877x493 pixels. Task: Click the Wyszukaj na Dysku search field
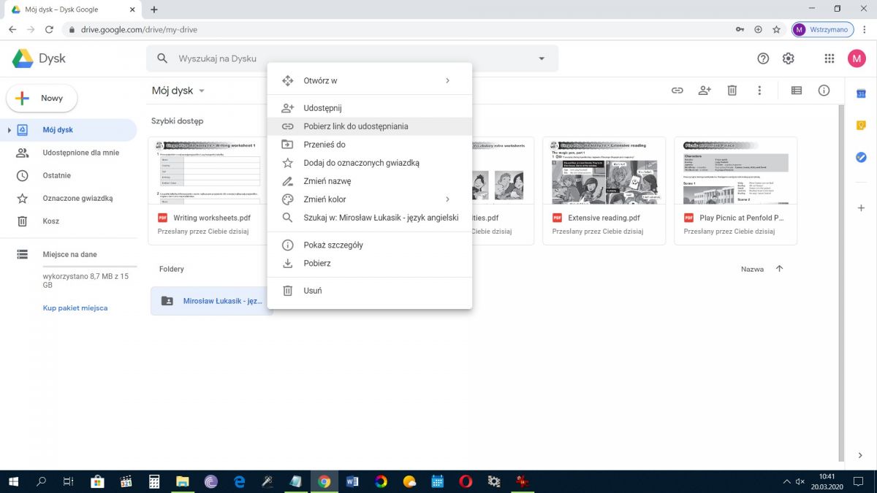[351, 58]
